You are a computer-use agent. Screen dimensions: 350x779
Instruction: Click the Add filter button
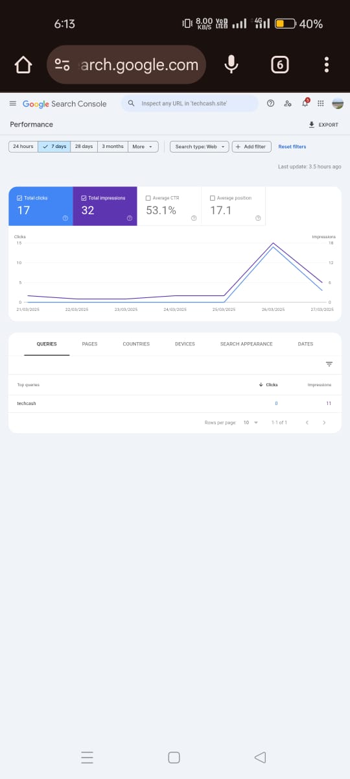click(251, 147)
